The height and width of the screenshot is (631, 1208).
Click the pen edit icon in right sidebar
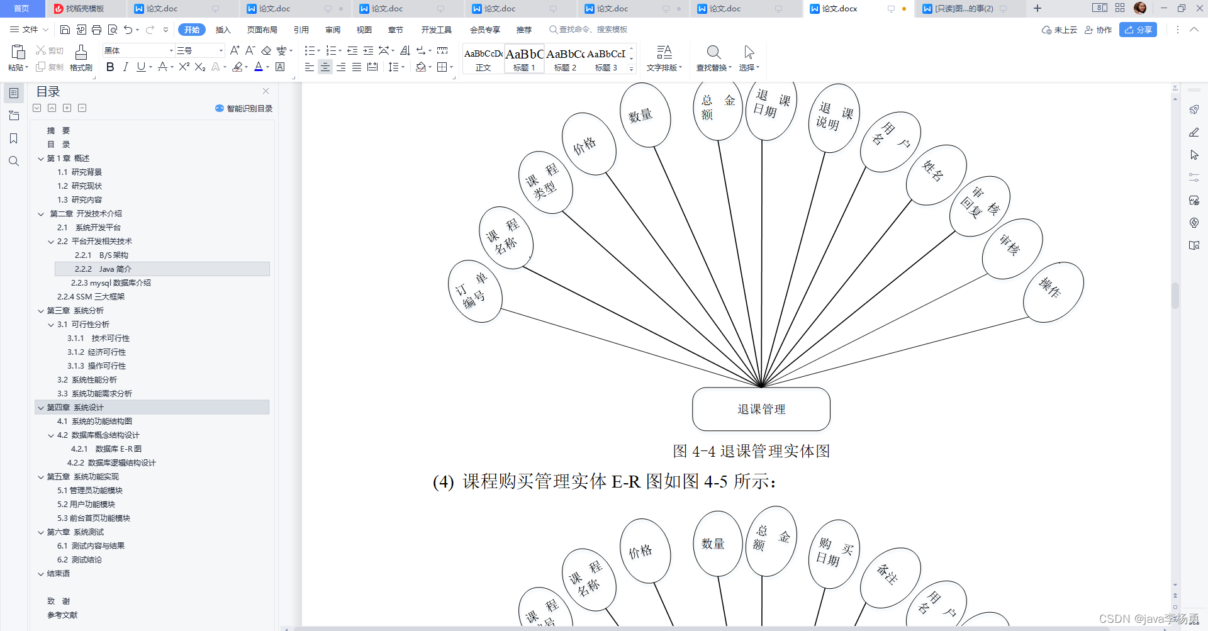pyautogui.click(x=1194, y=132)
